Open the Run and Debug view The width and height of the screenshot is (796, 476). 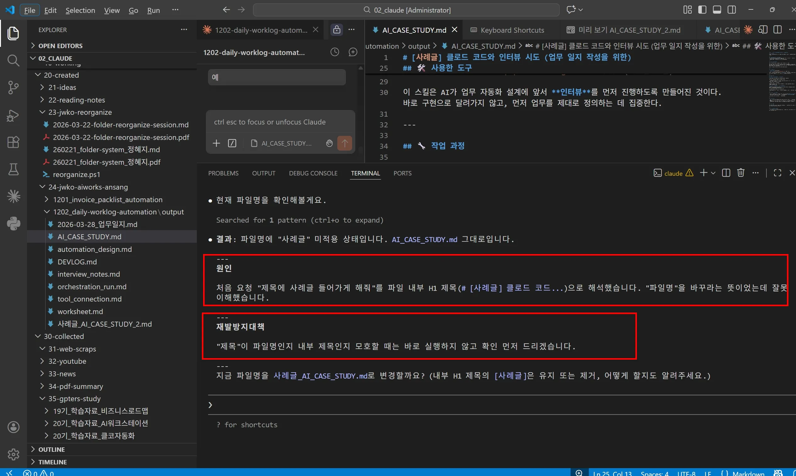pos(13,115)
